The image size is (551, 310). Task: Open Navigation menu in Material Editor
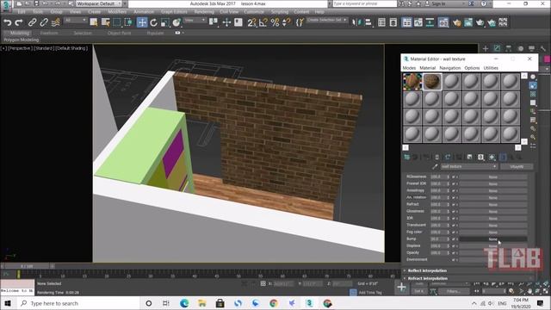point(449,68)
